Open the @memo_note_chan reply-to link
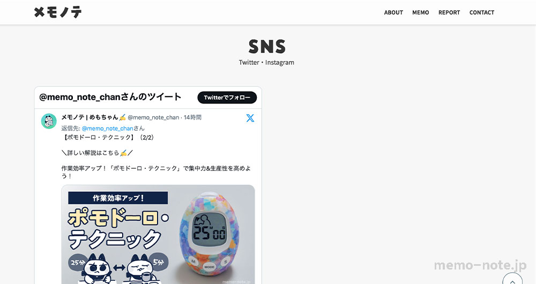The image size is (536, 284). coord(107,129)
